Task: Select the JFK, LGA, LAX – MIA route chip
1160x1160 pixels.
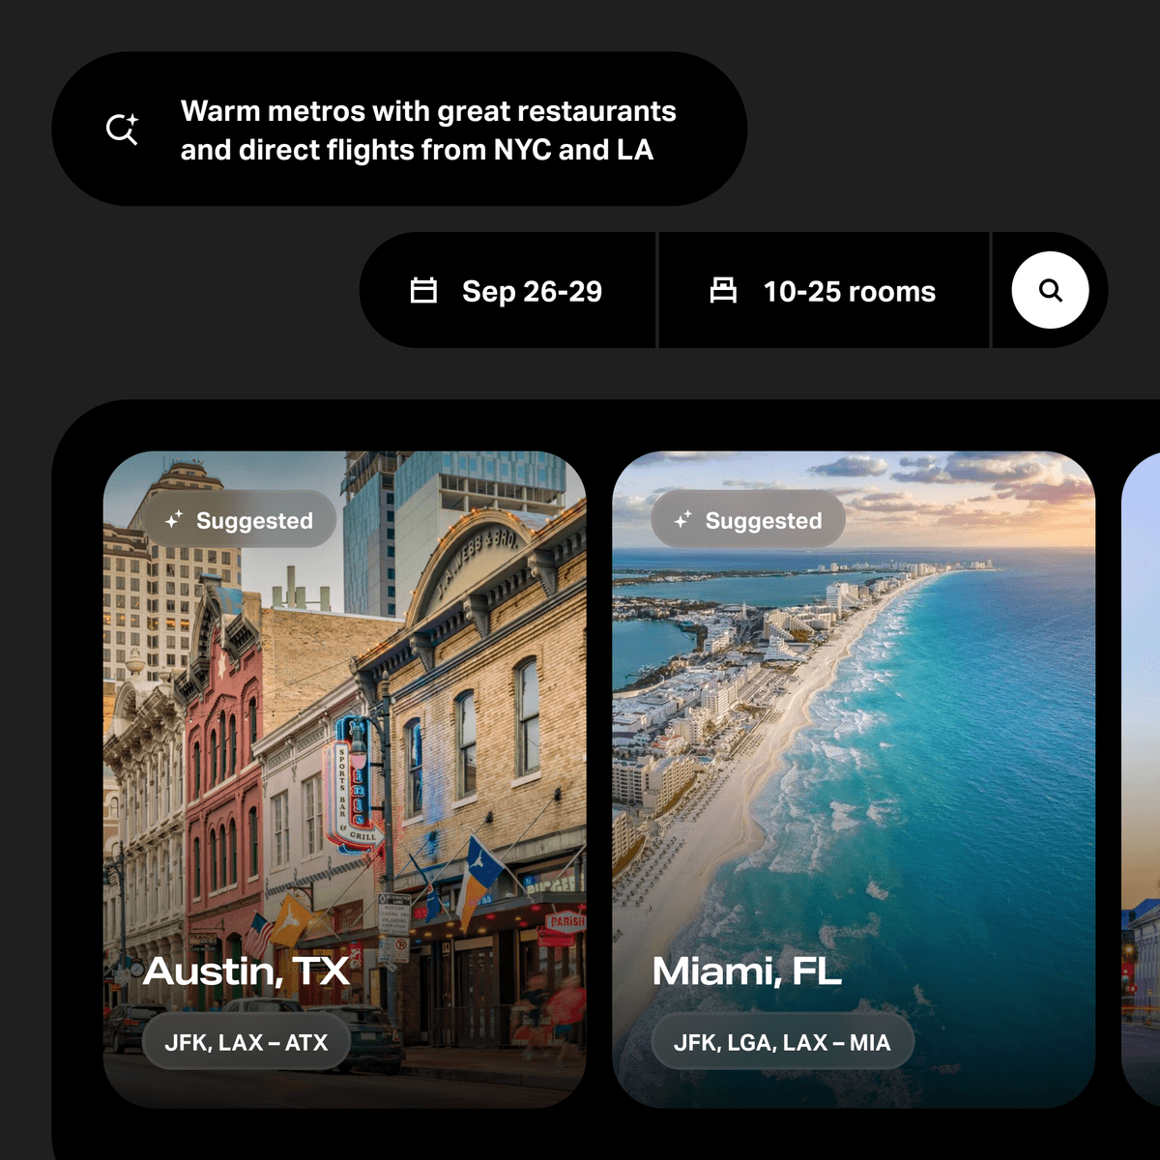Action: pyautogui.click(x=782, y=1041)
